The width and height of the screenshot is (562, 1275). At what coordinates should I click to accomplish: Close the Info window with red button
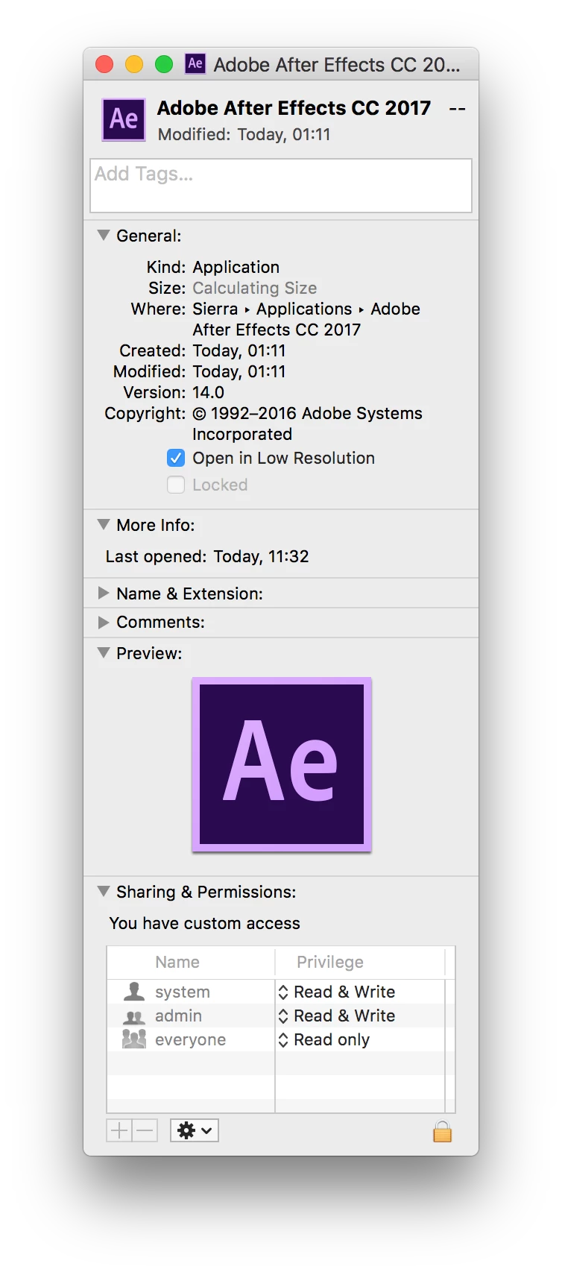pyautogui.click(x=104, y=64)
